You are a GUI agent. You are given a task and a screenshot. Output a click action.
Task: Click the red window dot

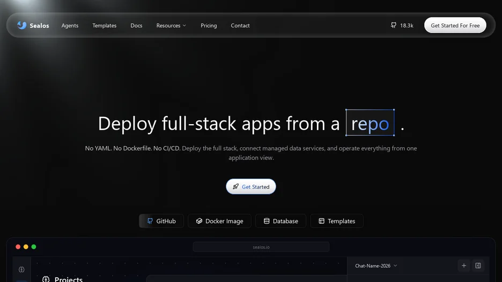click(x=18, y=247)
